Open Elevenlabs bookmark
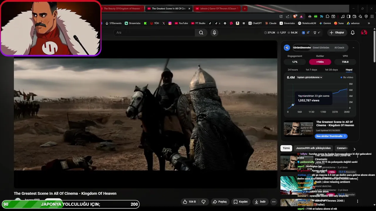Viewport: 376px width, 211px height. coord(287,23)
